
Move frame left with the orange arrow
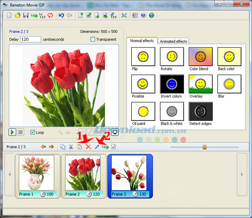[x=43, y=147]
